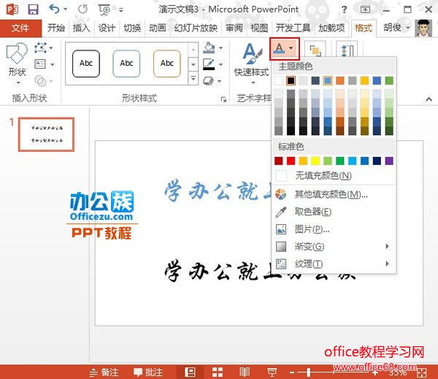Click the Arrange objects icon

point(315,50)
